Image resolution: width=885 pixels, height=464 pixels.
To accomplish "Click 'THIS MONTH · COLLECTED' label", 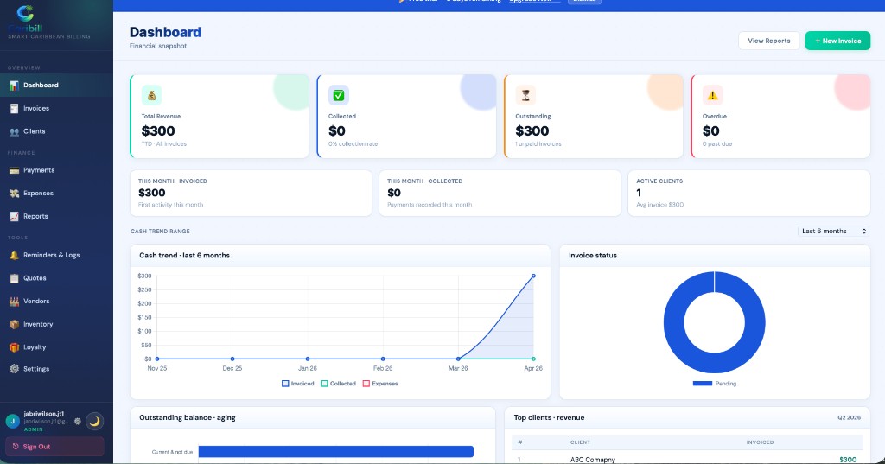I will click(425, 181).
